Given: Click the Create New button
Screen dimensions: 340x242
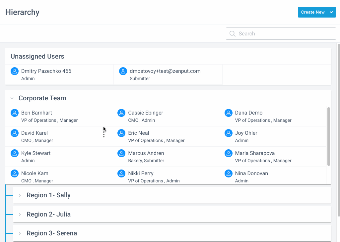Looking at the screenshot, I should (x=312, y=12).
